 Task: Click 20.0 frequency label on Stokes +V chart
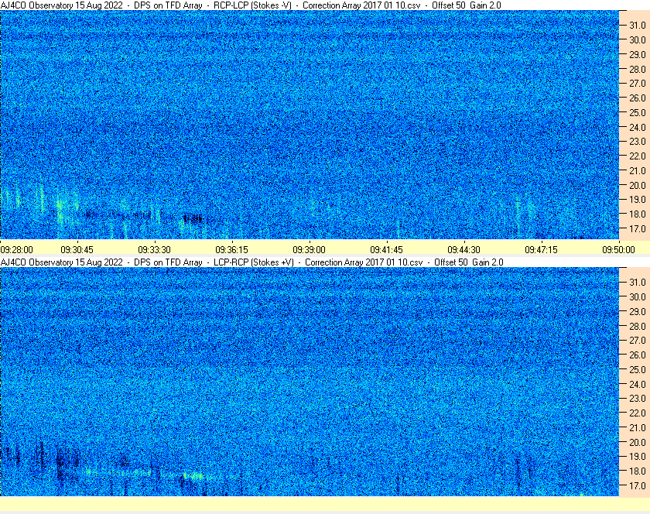[638, 443]
